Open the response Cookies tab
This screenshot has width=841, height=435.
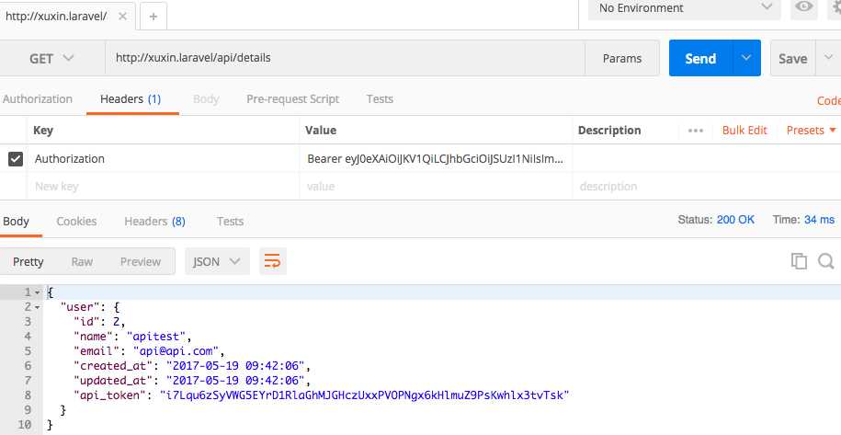click(76, 221)
